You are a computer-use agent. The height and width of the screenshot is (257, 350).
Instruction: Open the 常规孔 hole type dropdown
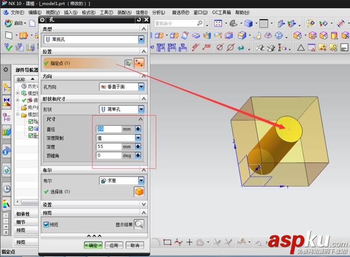point(141,40)
